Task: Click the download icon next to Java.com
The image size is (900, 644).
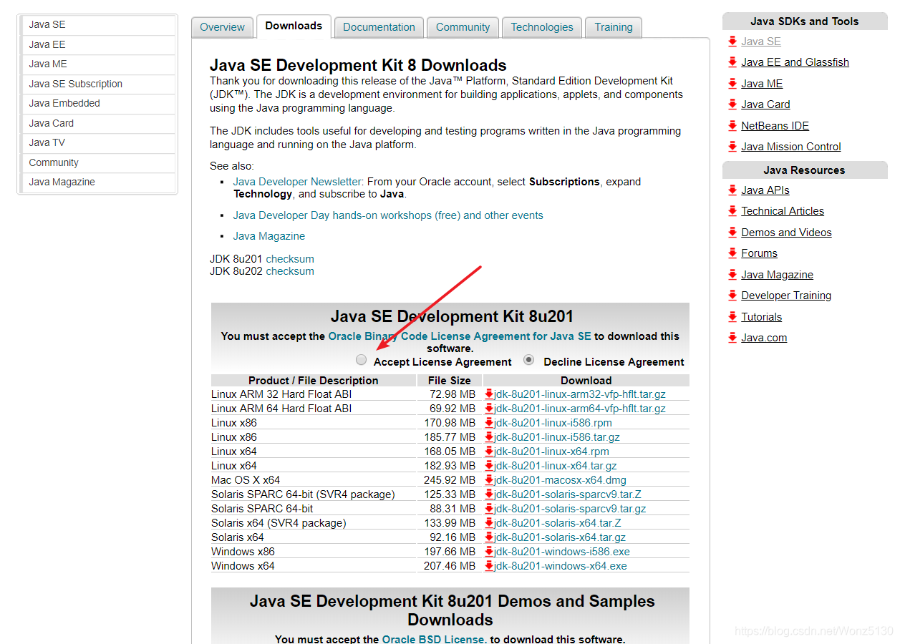Action: click(x=732, y=337)
